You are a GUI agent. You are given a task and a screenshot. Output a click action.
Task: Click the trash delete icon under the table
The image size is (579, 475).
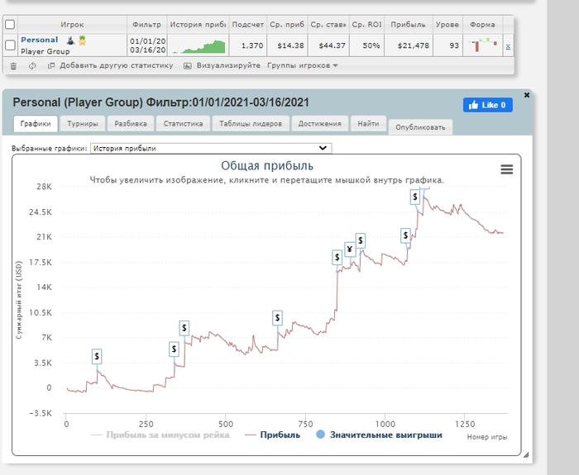(13, 66)
